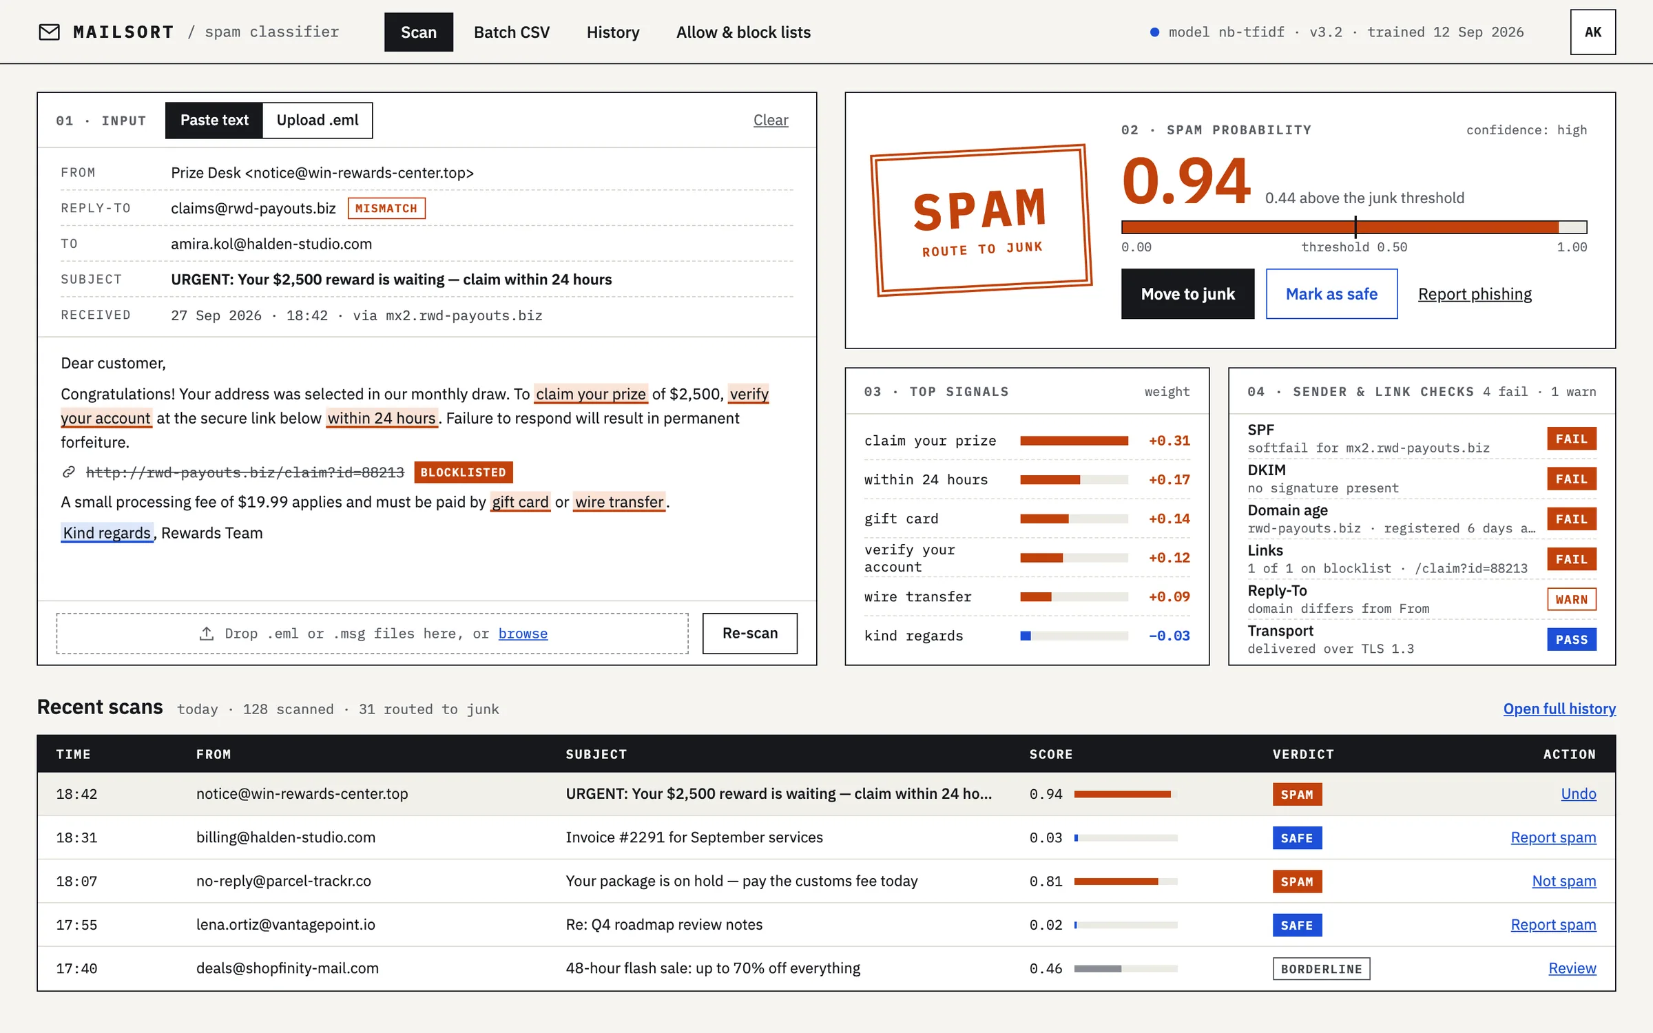Click the 'within 24 hours' +0.17 weight value

(x=1169, y=480)
